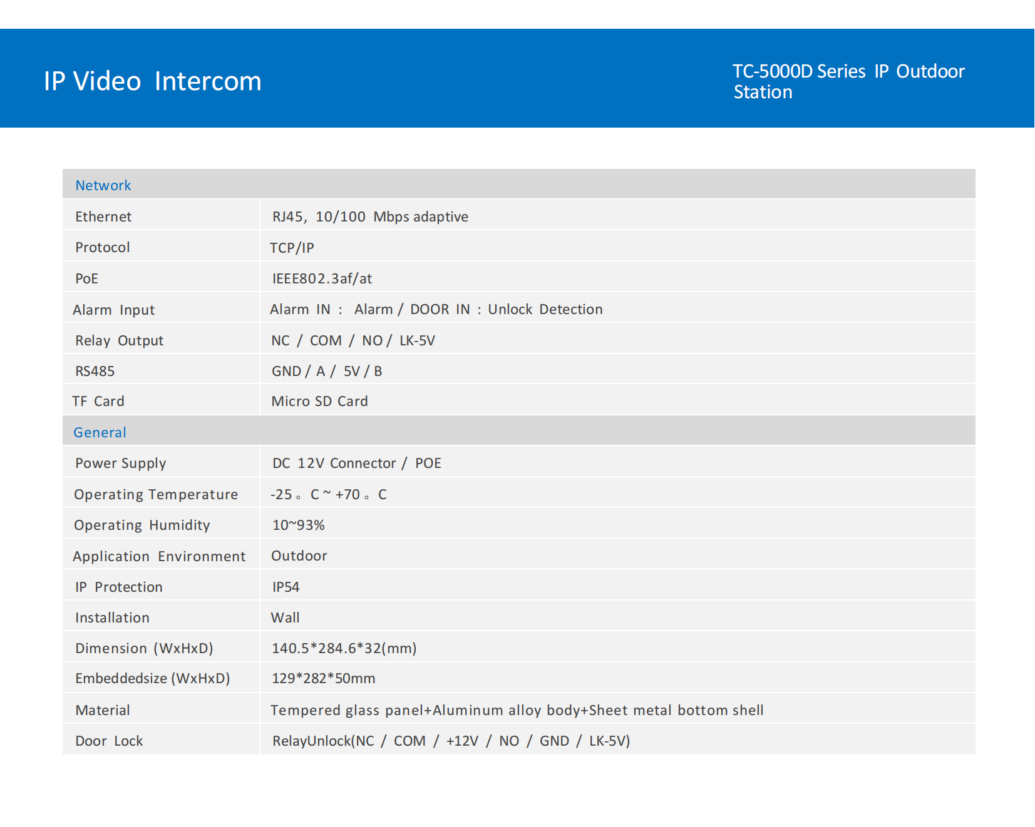Click the "IEEE802.3af/at" PoE value
1035x827 pixels.
[x=322, y=278]
